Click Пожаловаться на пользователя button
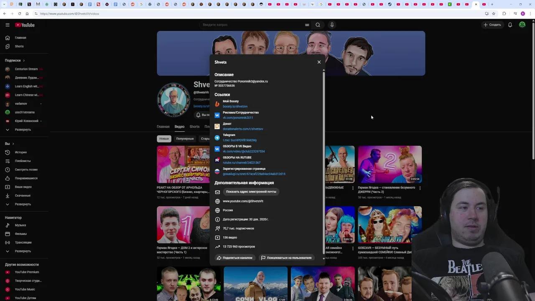The height and width of the screenshot is (301, 535). (286, 258)
